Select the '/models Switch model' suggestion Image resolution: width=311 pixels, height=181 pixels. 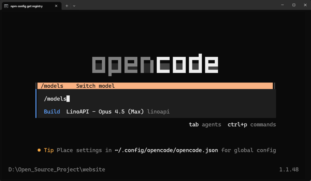tap(155, 86)
